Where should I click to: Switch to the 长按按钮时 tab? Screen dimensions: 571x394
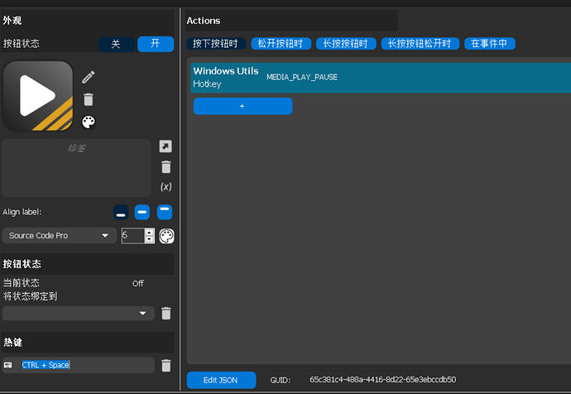click(345, 43)
